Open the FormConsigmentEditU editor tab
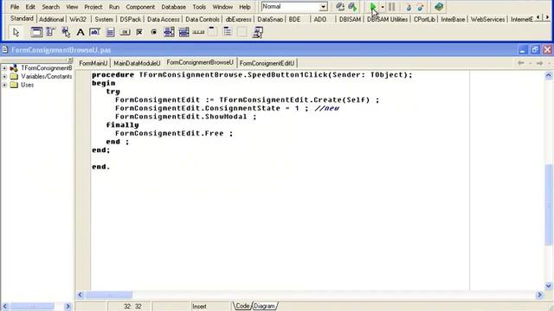Viewport: 554px width, 311px height. 267,63
